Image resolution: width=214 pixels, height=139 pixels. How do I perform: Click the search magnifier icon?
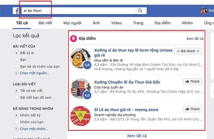click(140, 11)
